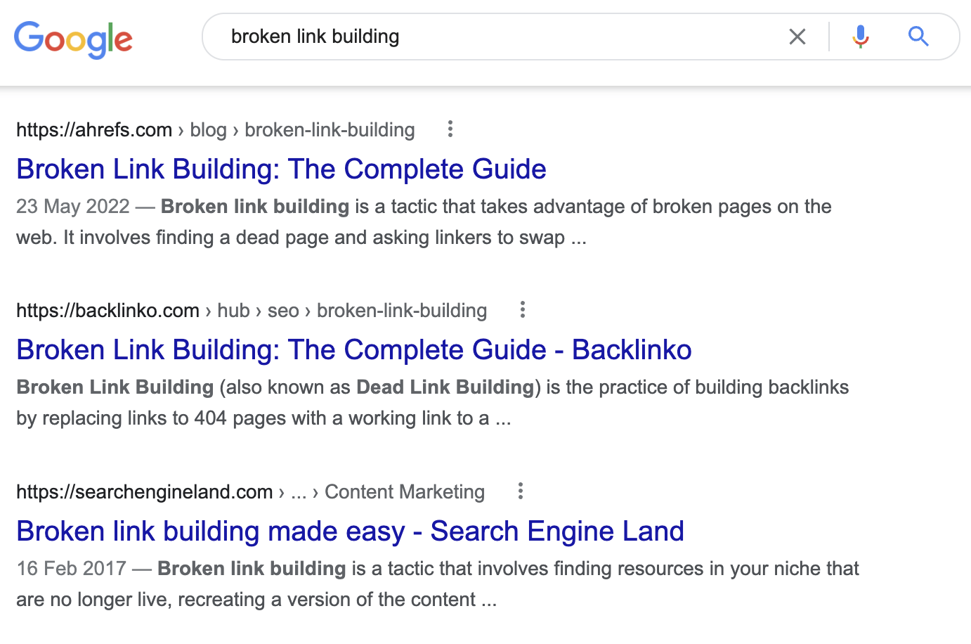Open the three-dot menu on the Search Engine Land result

[520, 491]
